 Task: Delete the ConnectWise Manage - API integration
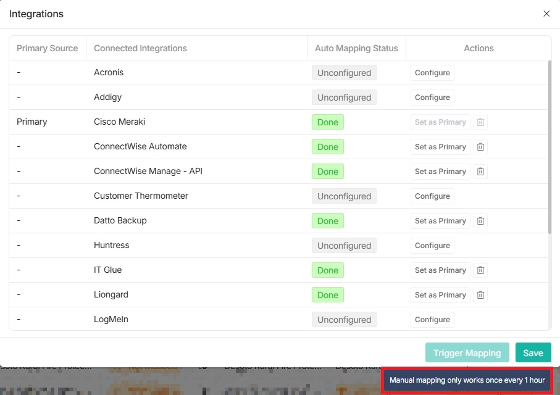pyautogui.click(x=480, y=172)
